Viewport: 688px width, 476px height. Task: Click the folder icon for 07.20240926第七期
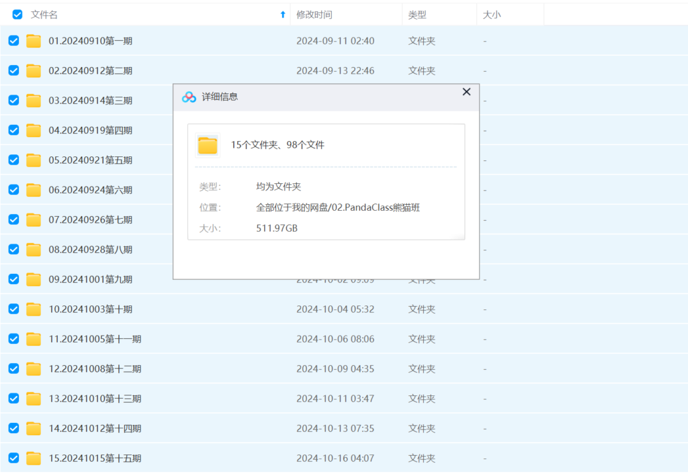point(34,220)
